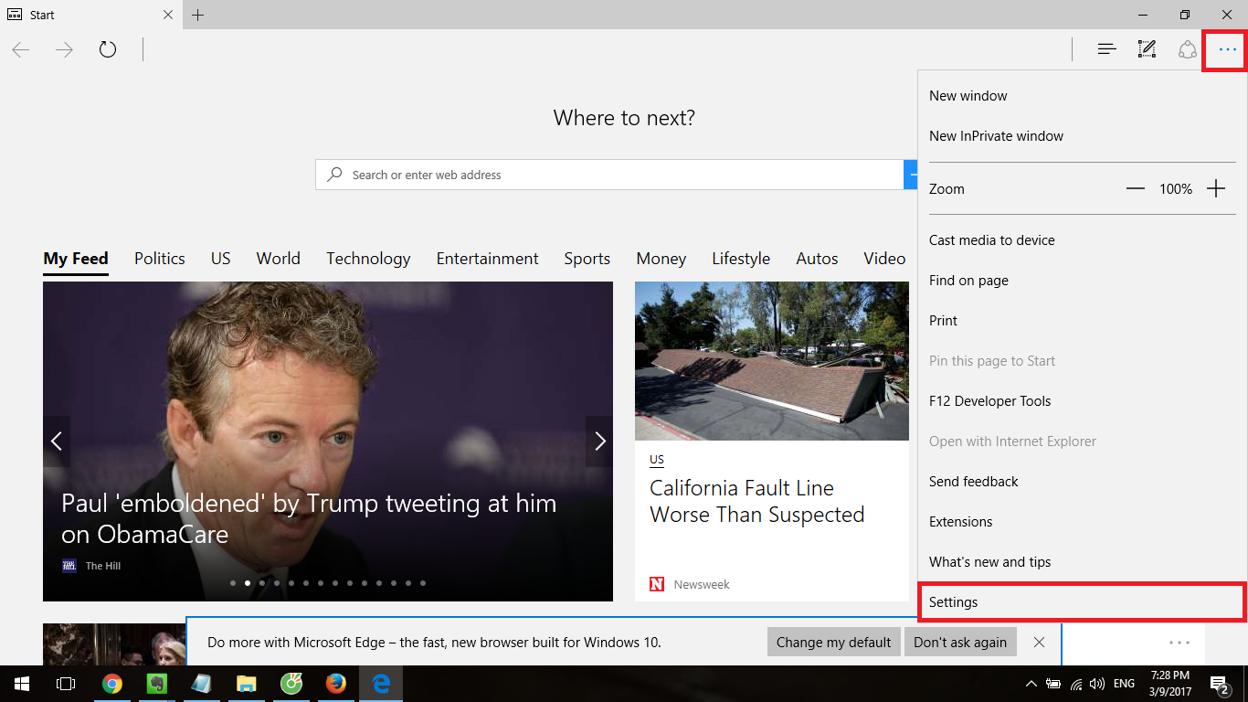Select Cast media to device
This screenshot has height=702, width=1248.
coord(1083,240)
